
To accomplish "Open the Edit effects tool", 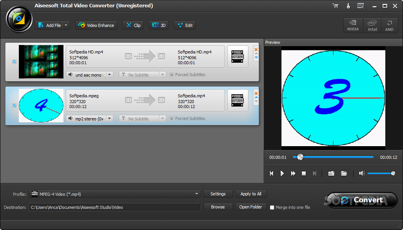I will (x=185, y=25).
